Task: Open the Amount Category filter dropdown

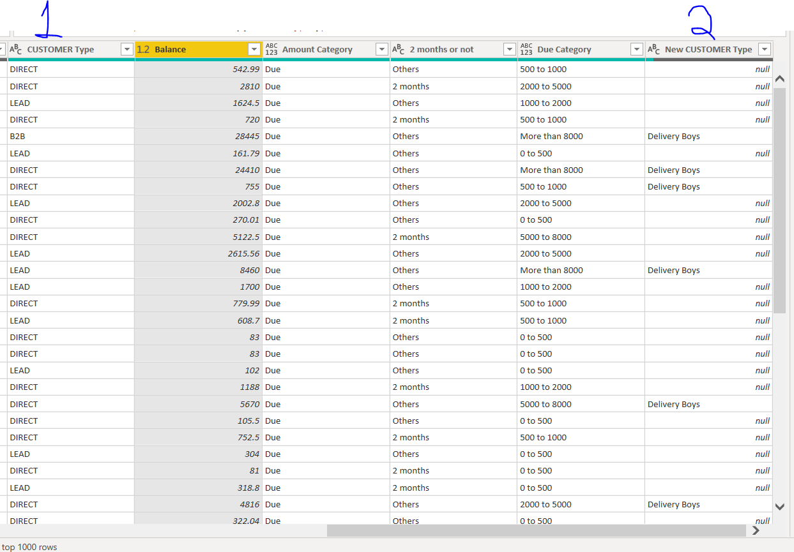Action: [x=382, y=49]
